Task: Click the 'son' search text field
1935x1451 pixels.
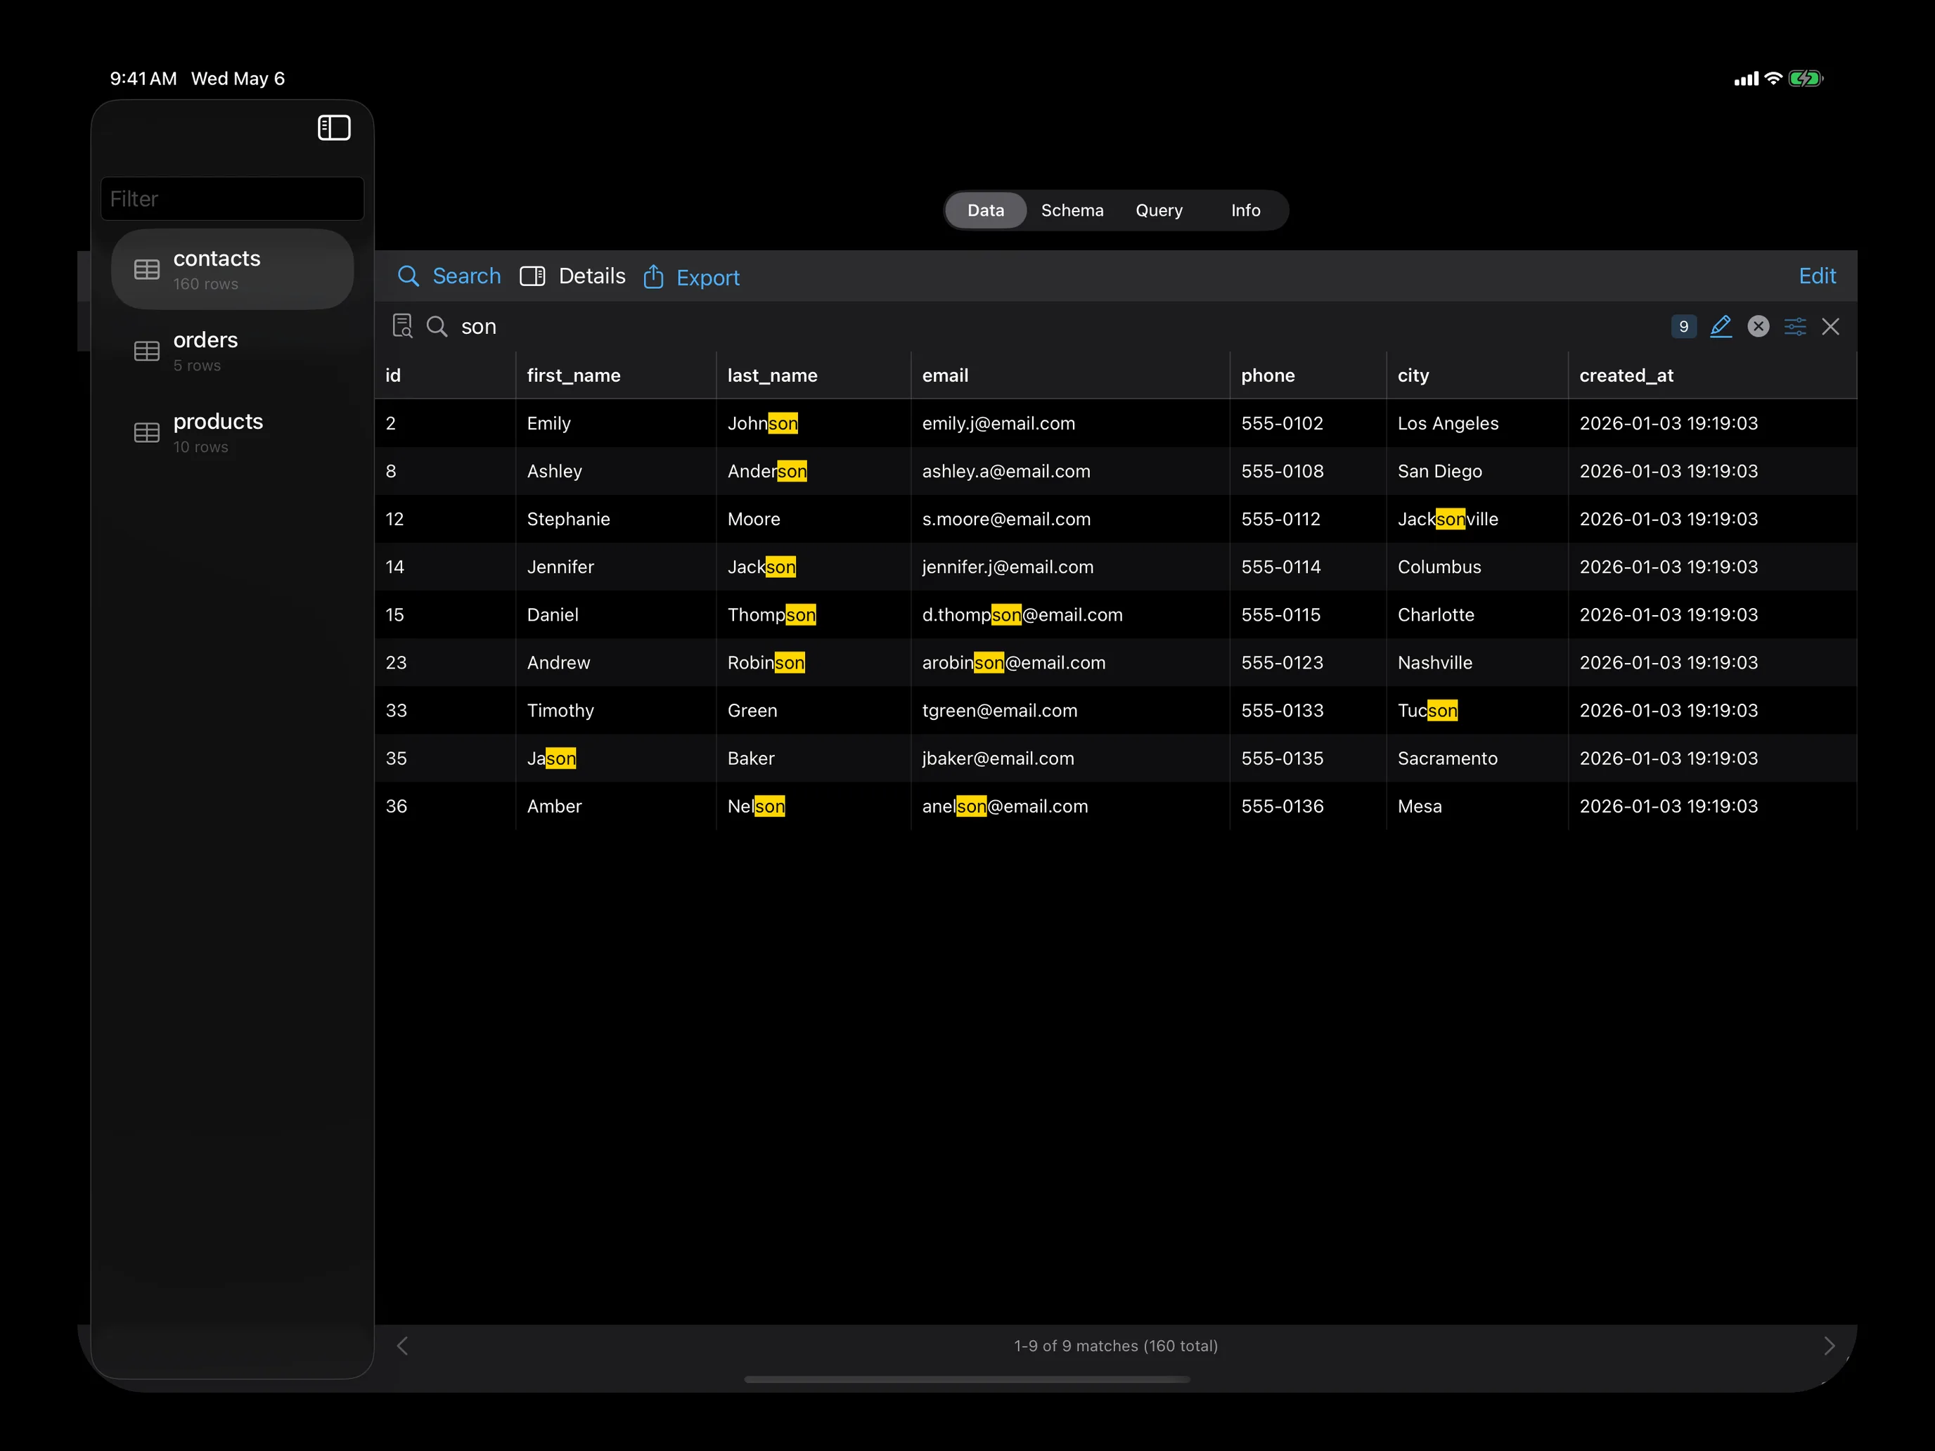Action: (1058, 326)
